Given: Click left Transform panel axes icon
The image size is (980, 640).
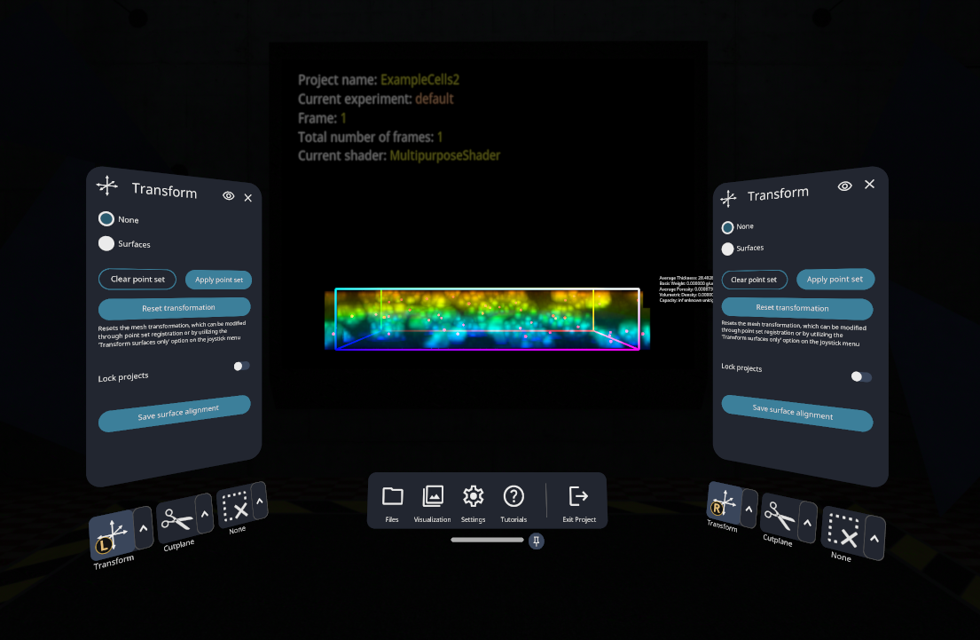Looking at the screenshot, I should pos(107,186).
